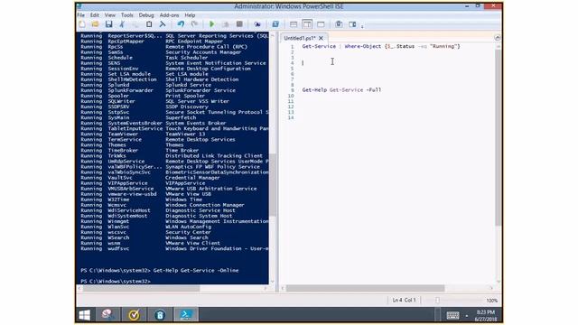Click the SQLWriter service row

point(154,101)
